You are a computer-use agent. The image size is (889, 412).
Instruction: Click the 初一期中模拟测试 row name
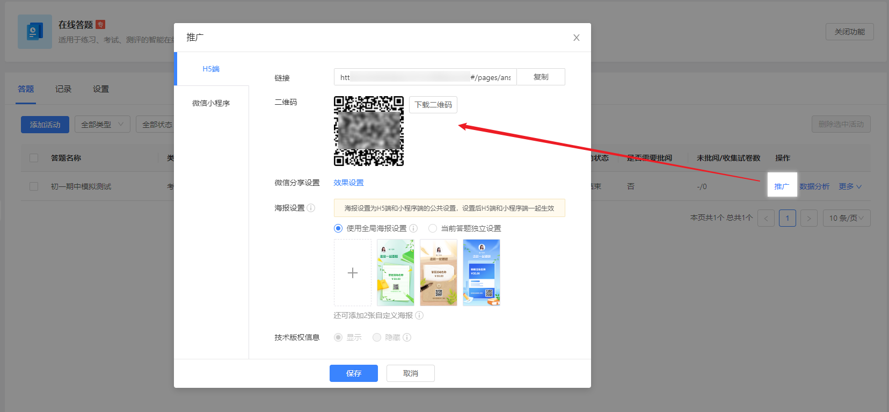(x=81, y=186)
